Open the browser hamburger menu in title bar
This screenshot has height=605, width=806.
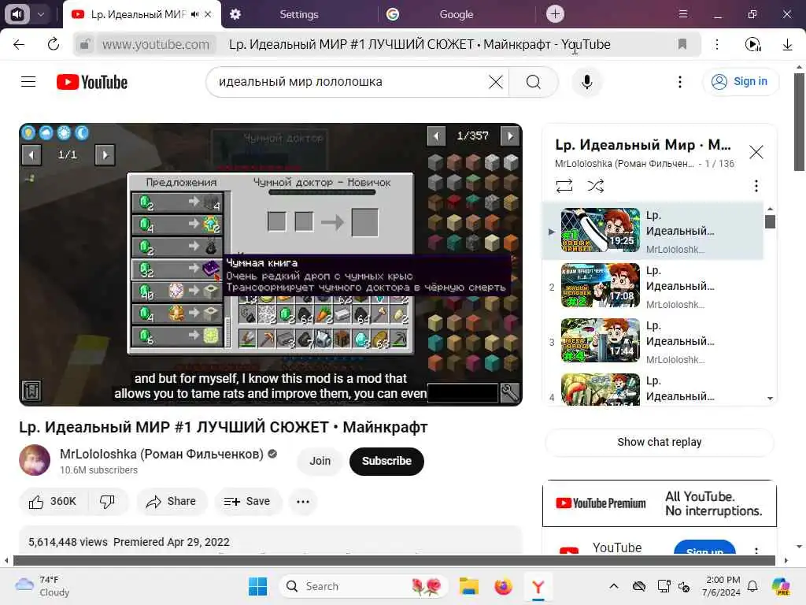pyautogui.click(x=682, y=14)
